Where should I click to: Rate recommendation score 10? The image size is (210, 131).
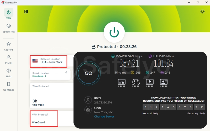[202, 107]
